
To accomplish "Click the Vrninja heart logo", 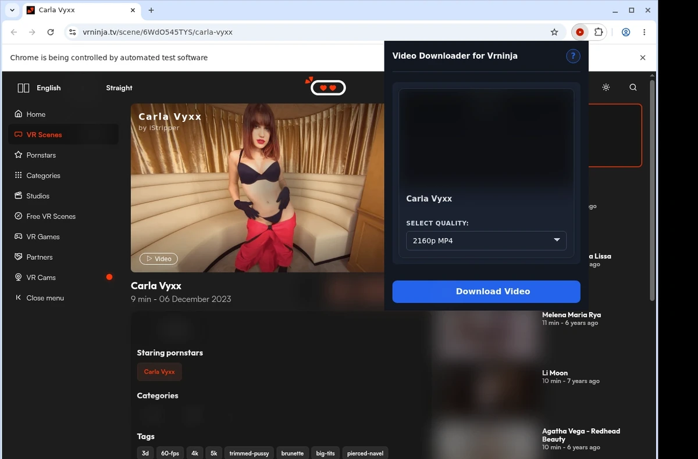I will point(326,87).
